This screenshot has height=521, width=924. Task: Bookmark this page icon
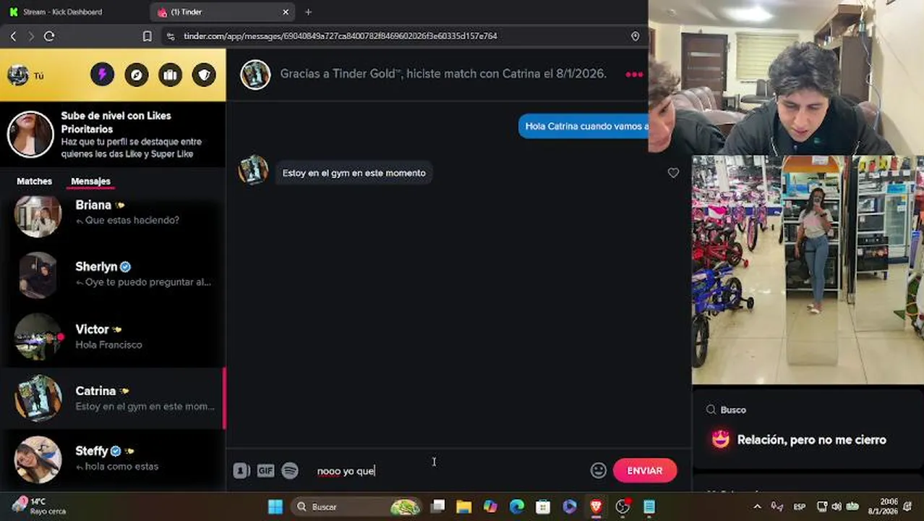[147, 36]
